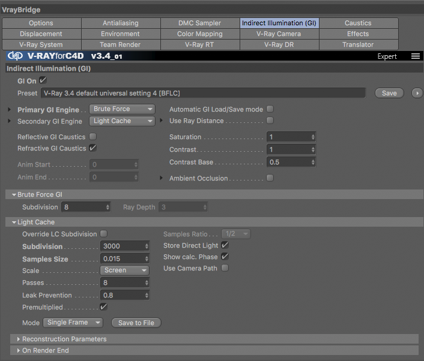Disable Refractive GI Caustics checkbox
This screenshot has width=424, height=361.
[x=92, y=148]
